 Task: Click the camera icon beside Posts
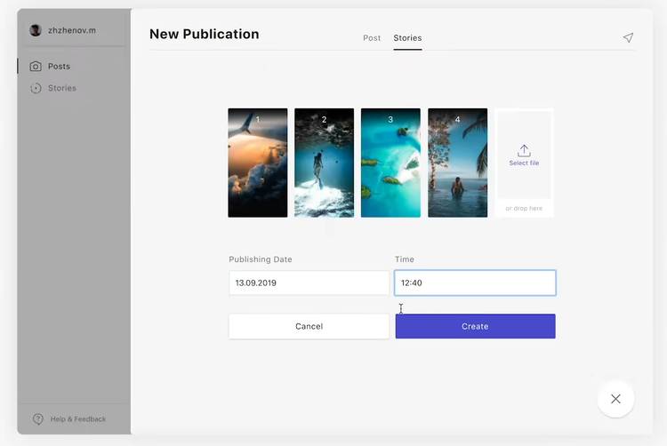pyautogui.click(x=36, y=67)
